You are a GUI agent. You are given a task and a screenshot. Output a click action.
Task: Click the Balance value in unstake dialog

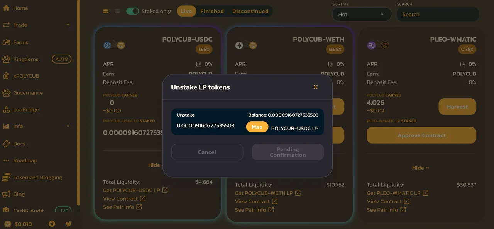pos(293,115)
